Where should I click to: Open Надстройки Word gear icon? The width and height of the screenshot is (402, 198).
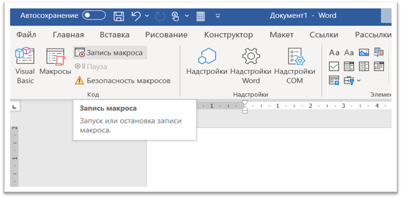[251, 66]
